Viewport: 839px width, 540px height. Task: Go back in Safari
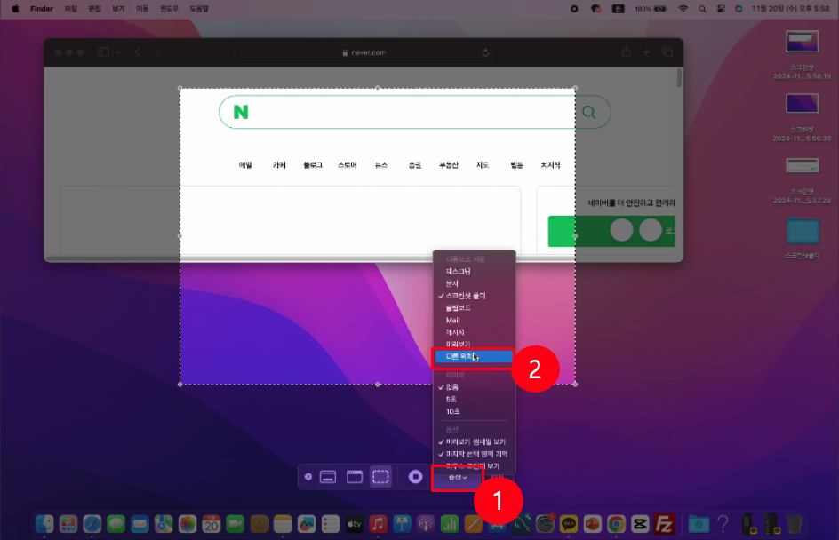[x=138, y=52]
